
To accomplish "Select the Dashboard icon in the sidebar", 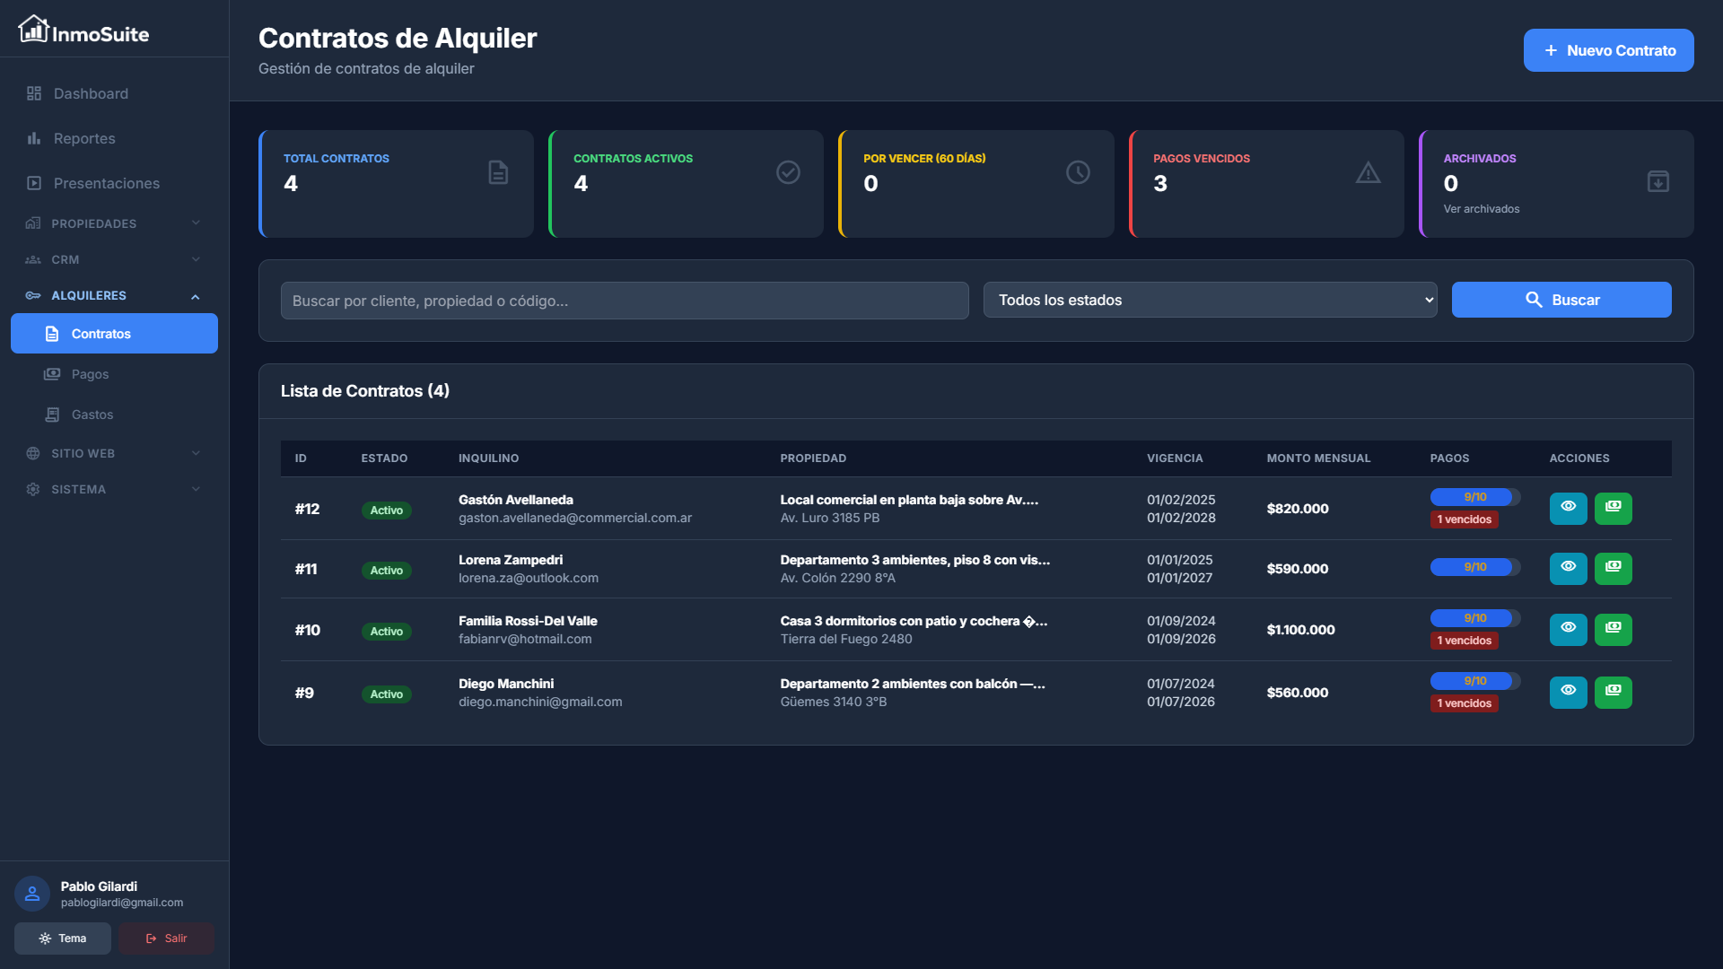I will 33,93.
